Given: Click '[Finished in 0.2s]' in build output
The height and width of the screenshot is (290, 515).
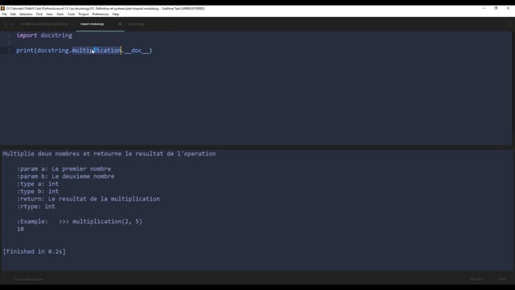Looking at the screenshot, I should [34, 251].
